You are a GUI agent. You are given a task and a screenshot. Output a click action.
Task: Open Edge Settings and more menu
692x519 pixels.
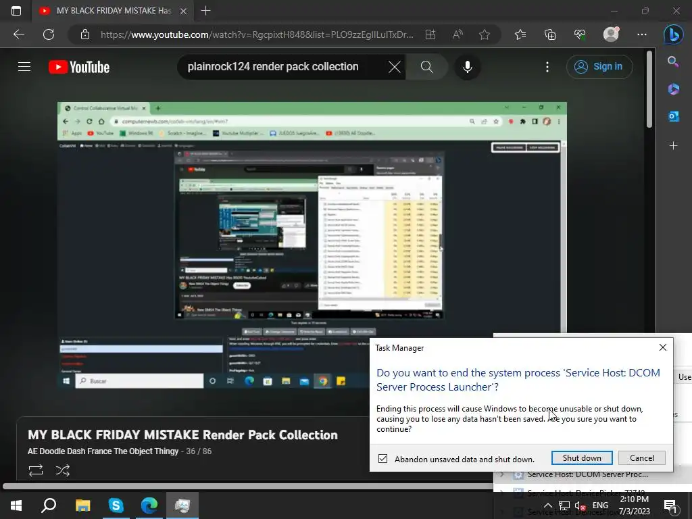(642, 34)
